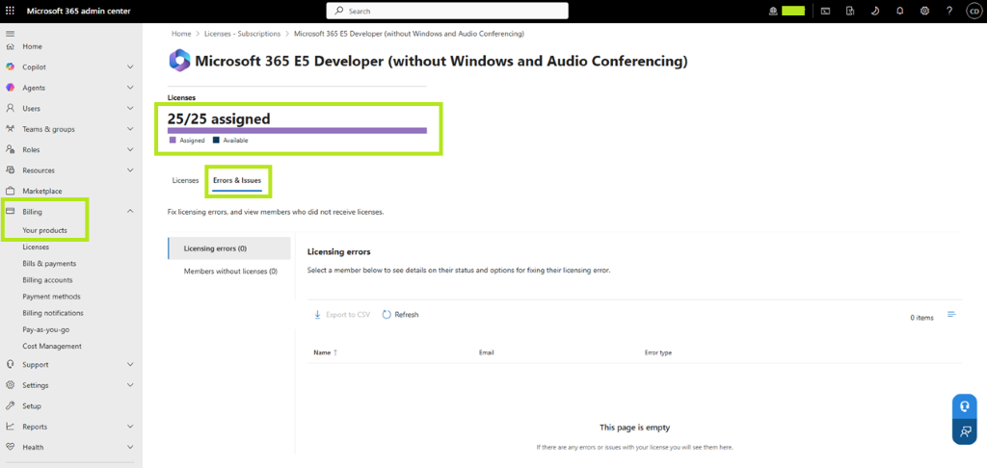
Task: Click the Home breadcrumb link
Action: (x=181, y=34)
